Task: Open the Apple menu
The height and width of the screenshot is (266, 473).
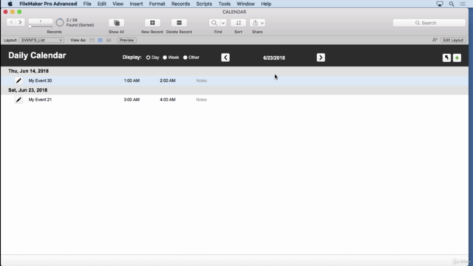Action: click(10, 4)
